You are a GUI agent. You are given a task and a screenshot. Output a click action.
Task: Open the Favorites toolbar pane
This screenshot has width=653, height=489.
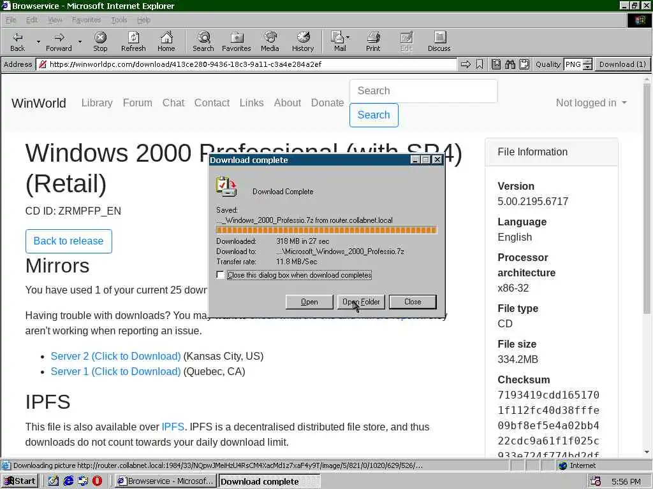pyautogui.click(x=237, y=41)
